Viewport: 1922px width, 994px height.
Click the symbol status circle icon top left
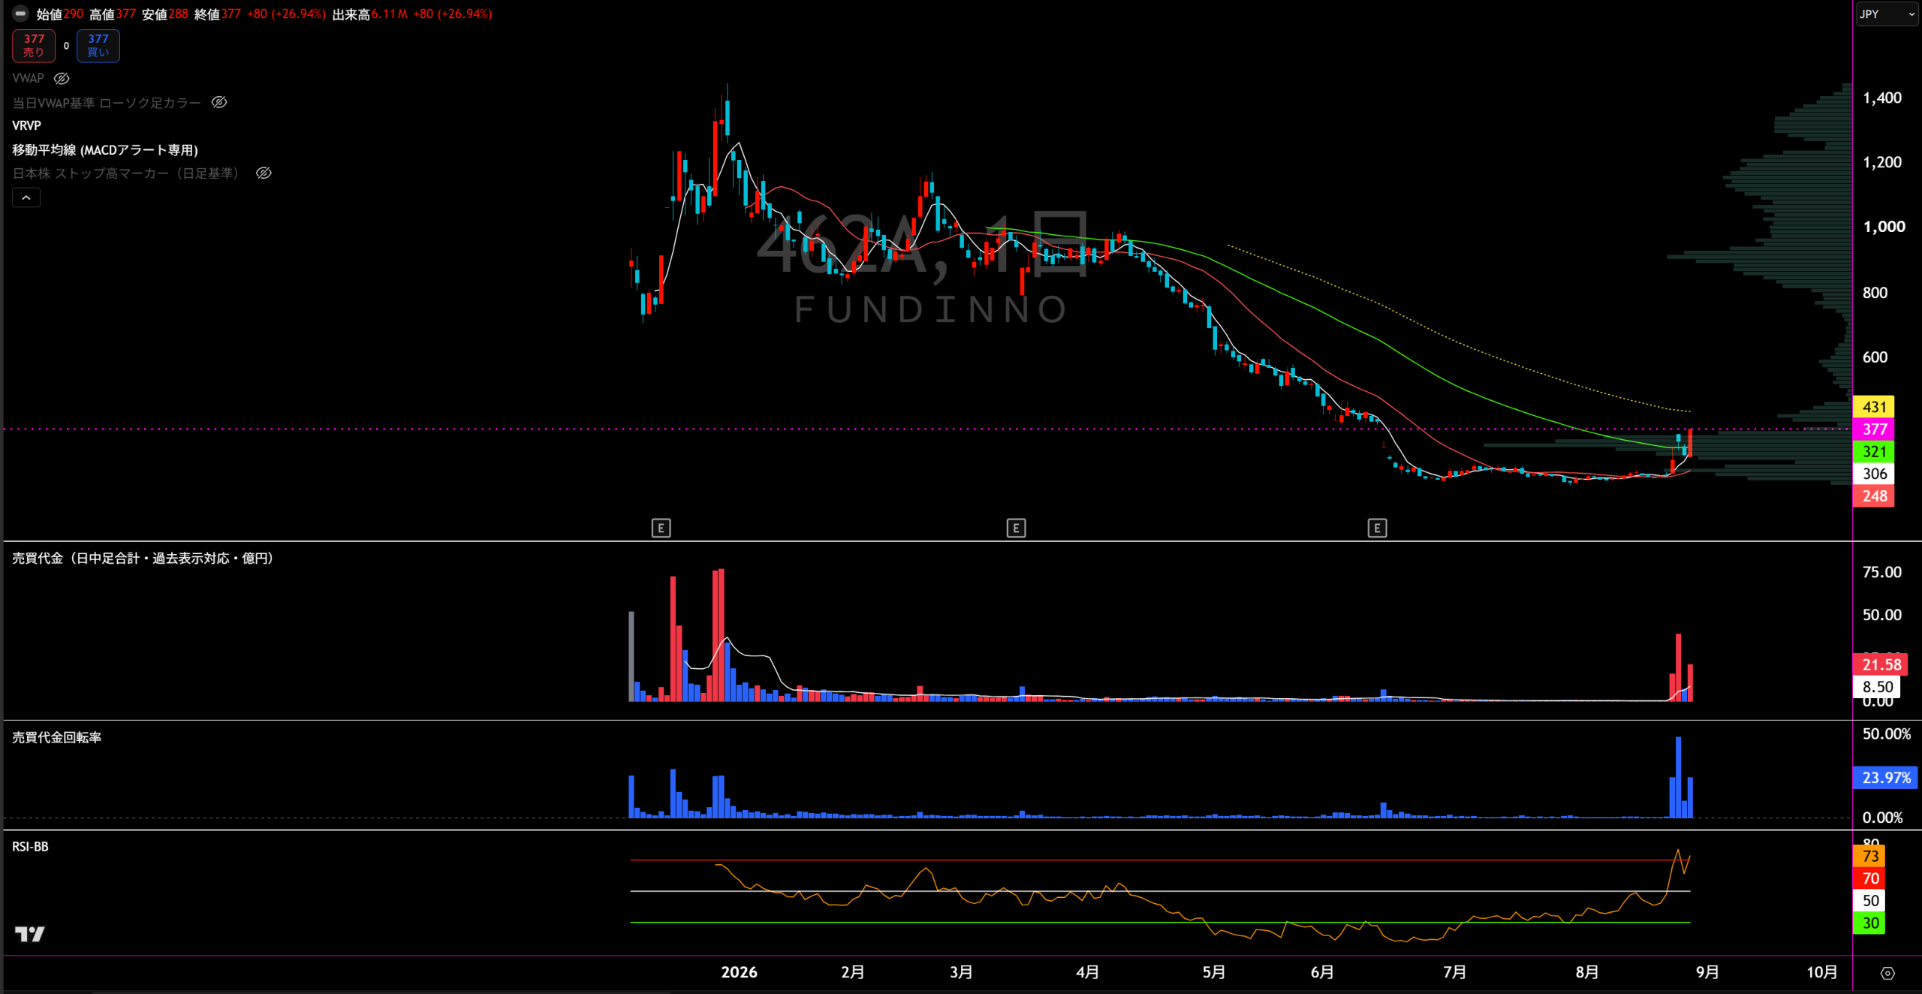tap(20, 14)
